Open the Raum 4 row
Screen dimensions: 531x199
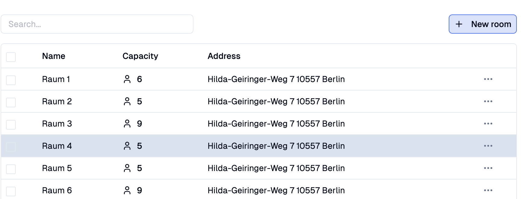pyautogui.click(x=259, y=146)
